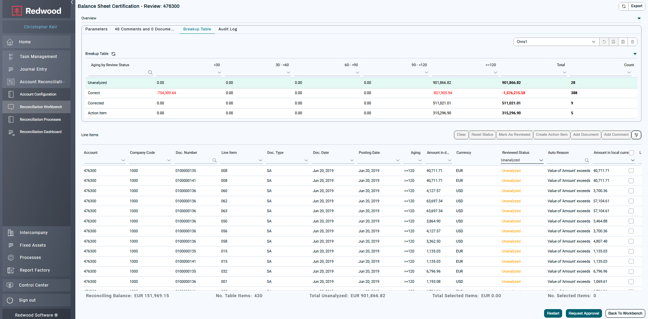Open the Reviewed Status filter dropdown
The image size is (648, 319).
(541, 160)
